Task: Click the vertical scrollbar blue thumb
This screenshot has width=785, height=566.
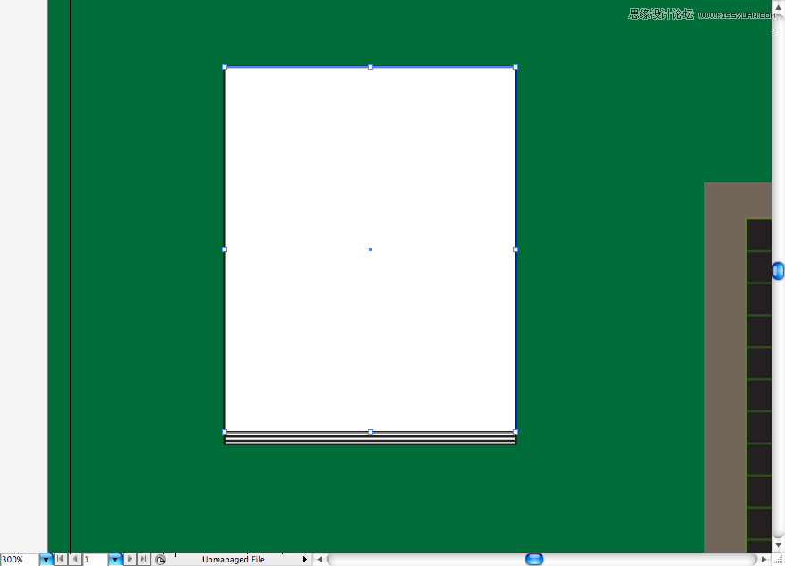Action: pos(778,271)
